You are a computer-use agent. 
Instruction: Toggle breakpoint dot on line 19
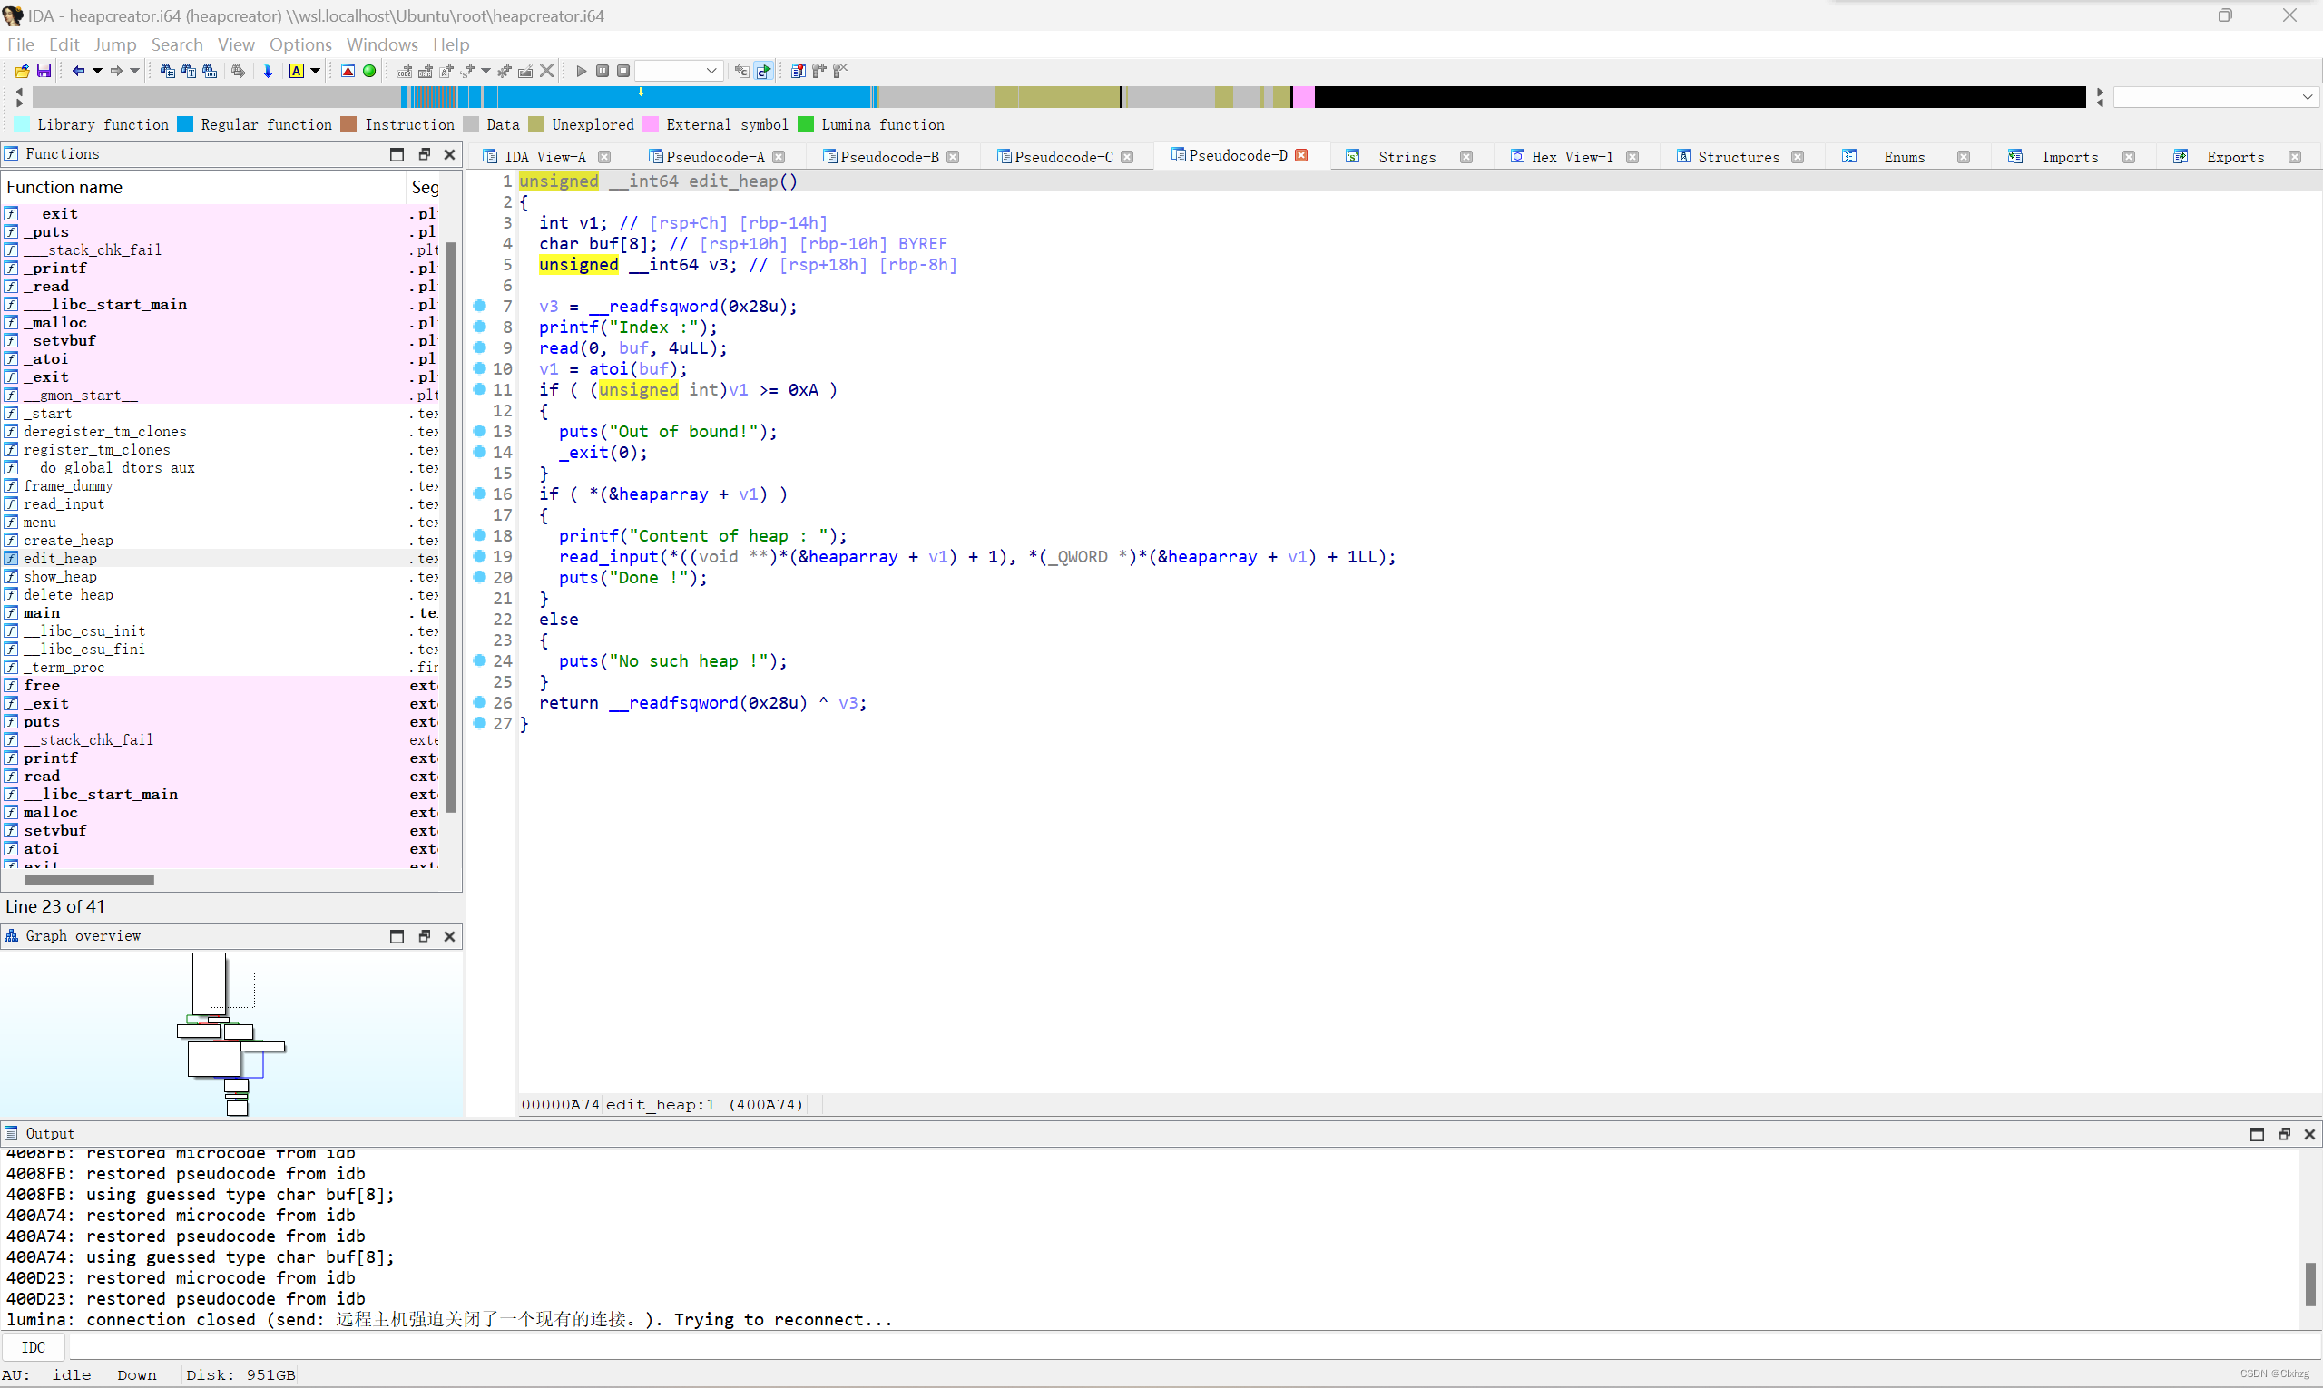(479, 555)
